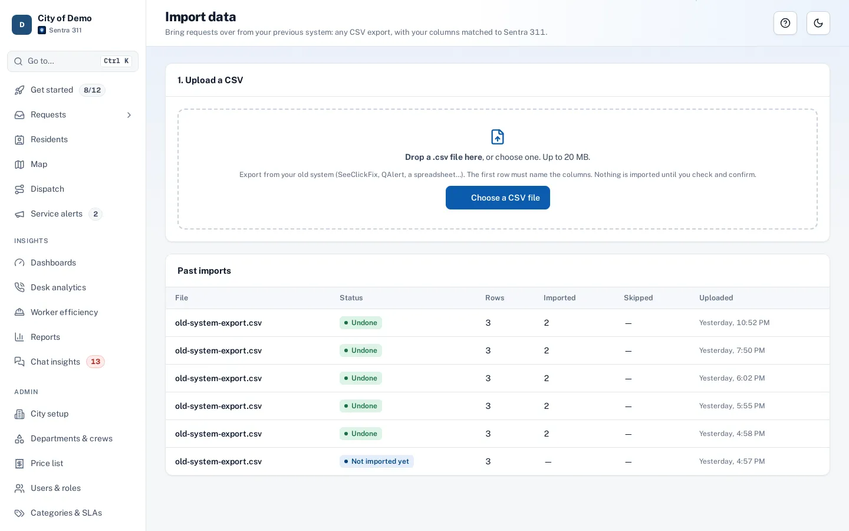Click the tags icon beside Categories & SLAs
The height and width of the screenshot is (531, 849).
pyautogui.click(x=19, y=513)
